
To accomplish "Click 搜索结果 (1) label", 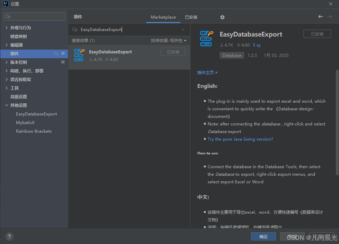I will [x=83, y=41].
